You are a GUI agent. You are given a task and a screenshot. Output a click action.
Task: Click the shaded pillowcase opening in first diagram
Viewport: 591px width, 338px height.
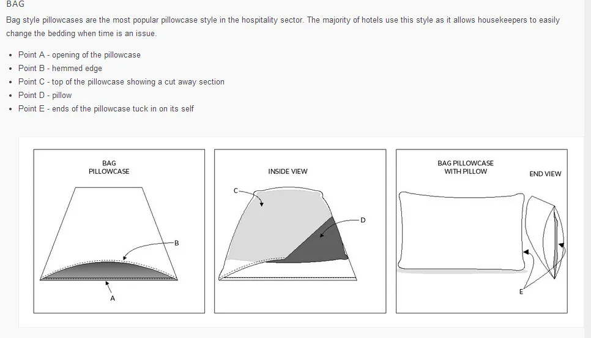[x=109, y=271]
